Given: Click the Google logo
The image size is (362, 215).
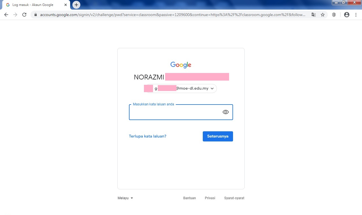Looking at the screenshot, I should click(181, 65).
